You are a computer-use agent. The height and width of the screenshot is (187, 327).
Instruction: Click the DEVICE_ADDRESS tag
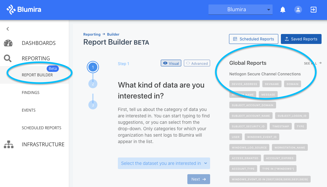[x=244, y=84]
